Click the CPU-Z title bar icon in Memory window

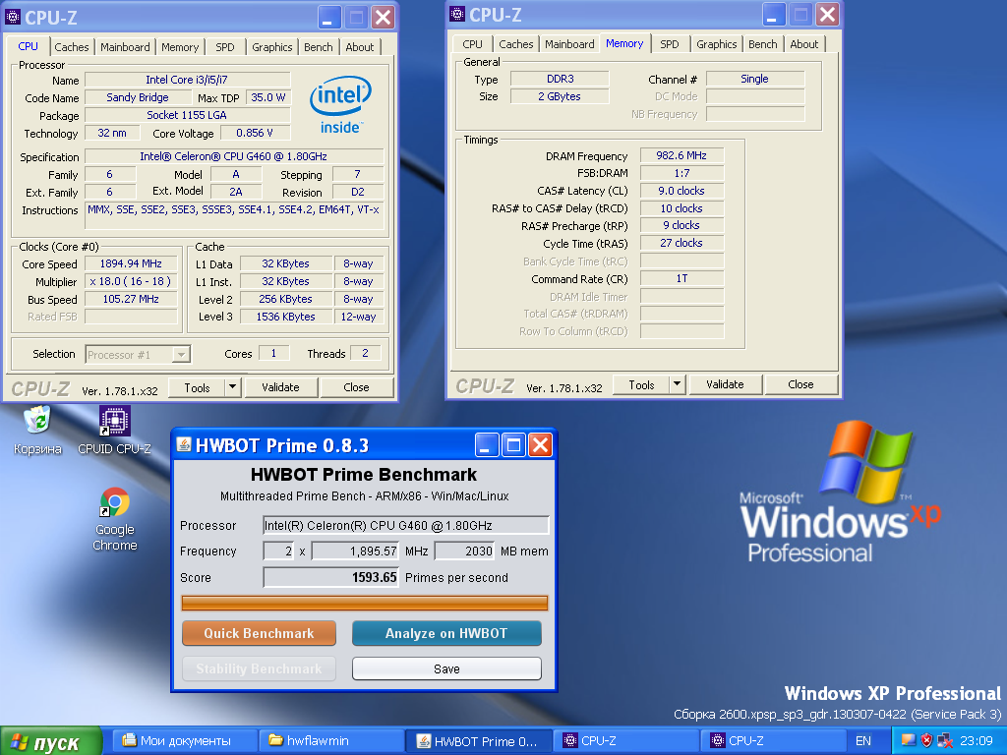point(456,14)
